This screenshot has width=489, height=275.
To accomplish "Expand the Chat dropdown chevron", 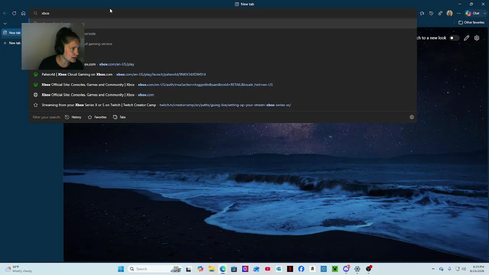I will coord(485,13).
